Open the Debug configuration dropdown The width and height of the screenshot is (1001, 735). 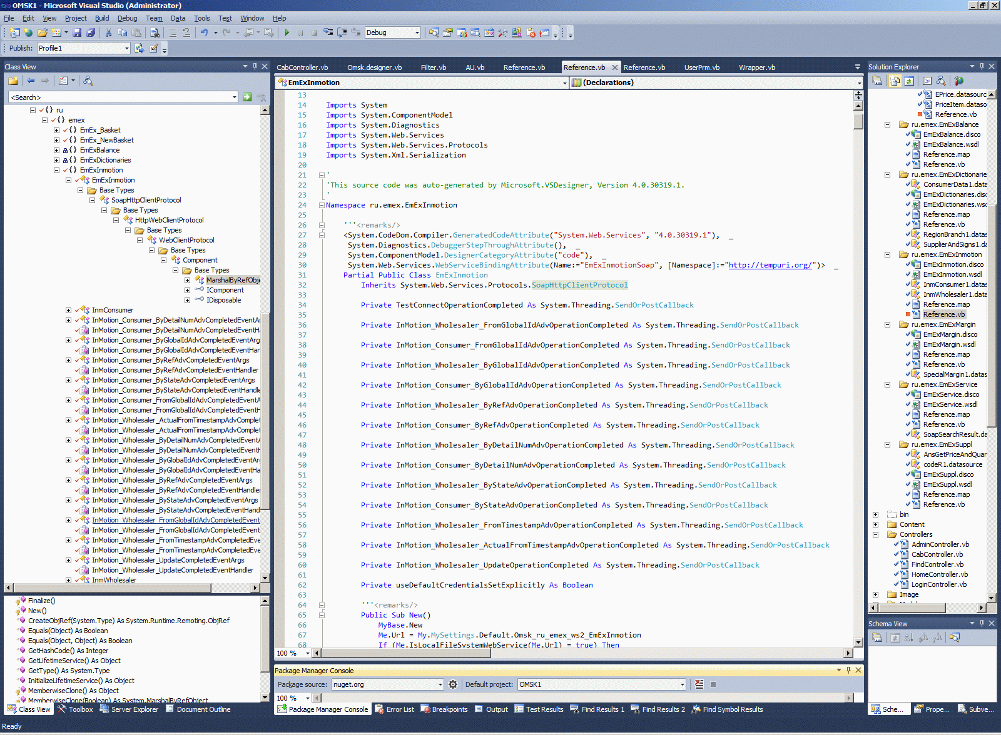pyautogui.click(x=417, y=32)
